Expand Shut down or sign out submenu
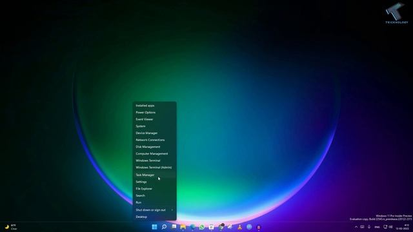 click(x=154, y=210)
